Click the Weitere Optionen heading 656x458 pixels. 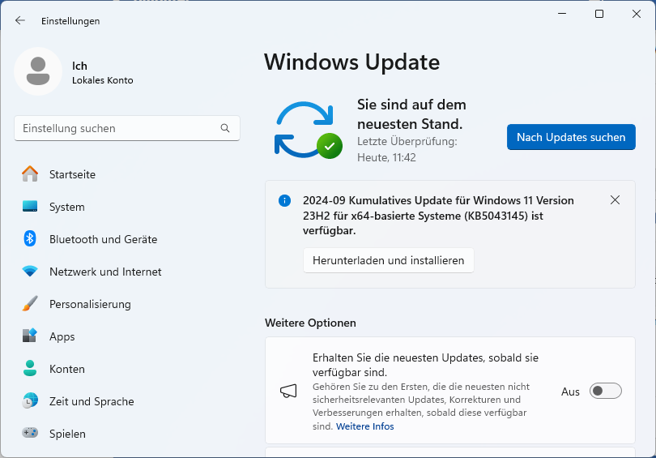310,323
